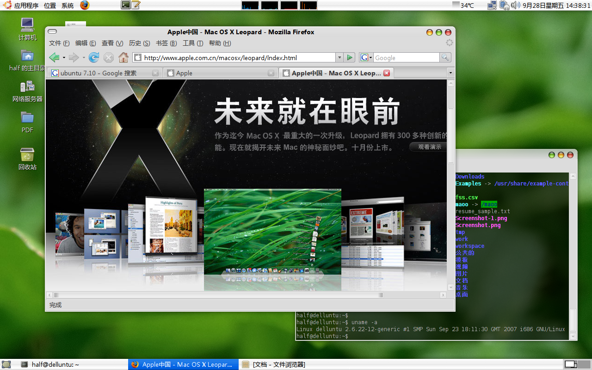This screenshot has height=370, width=592.
Task: Open the 历史 menu in Firefox
Action: coord(139,43)
